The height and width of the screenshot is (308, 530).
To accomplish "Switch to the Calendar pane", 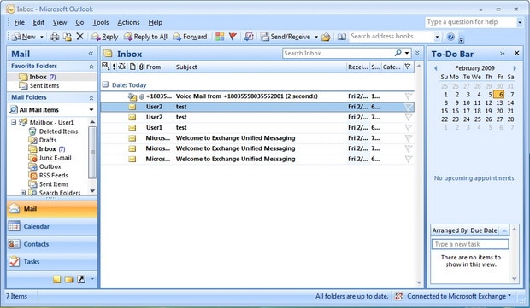I will (x=52, y=226).
